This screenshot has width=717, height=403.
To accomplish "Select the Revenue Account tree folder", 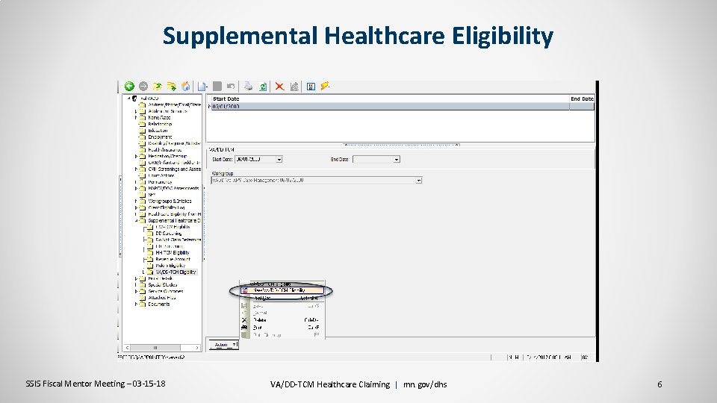I will pos(173,259).
